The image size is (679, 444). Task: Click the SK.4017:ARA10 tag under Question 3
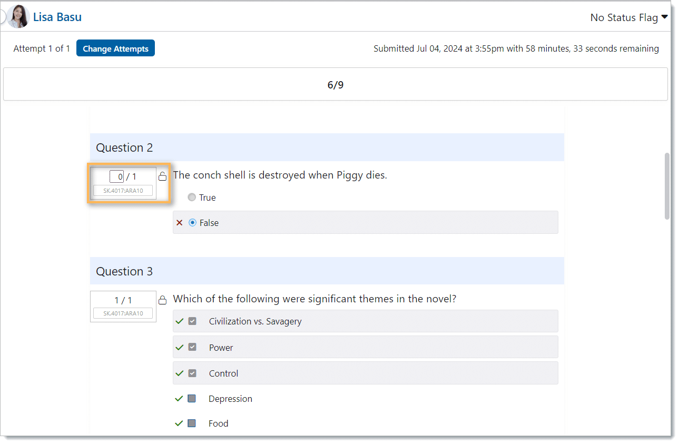point(123,313)
